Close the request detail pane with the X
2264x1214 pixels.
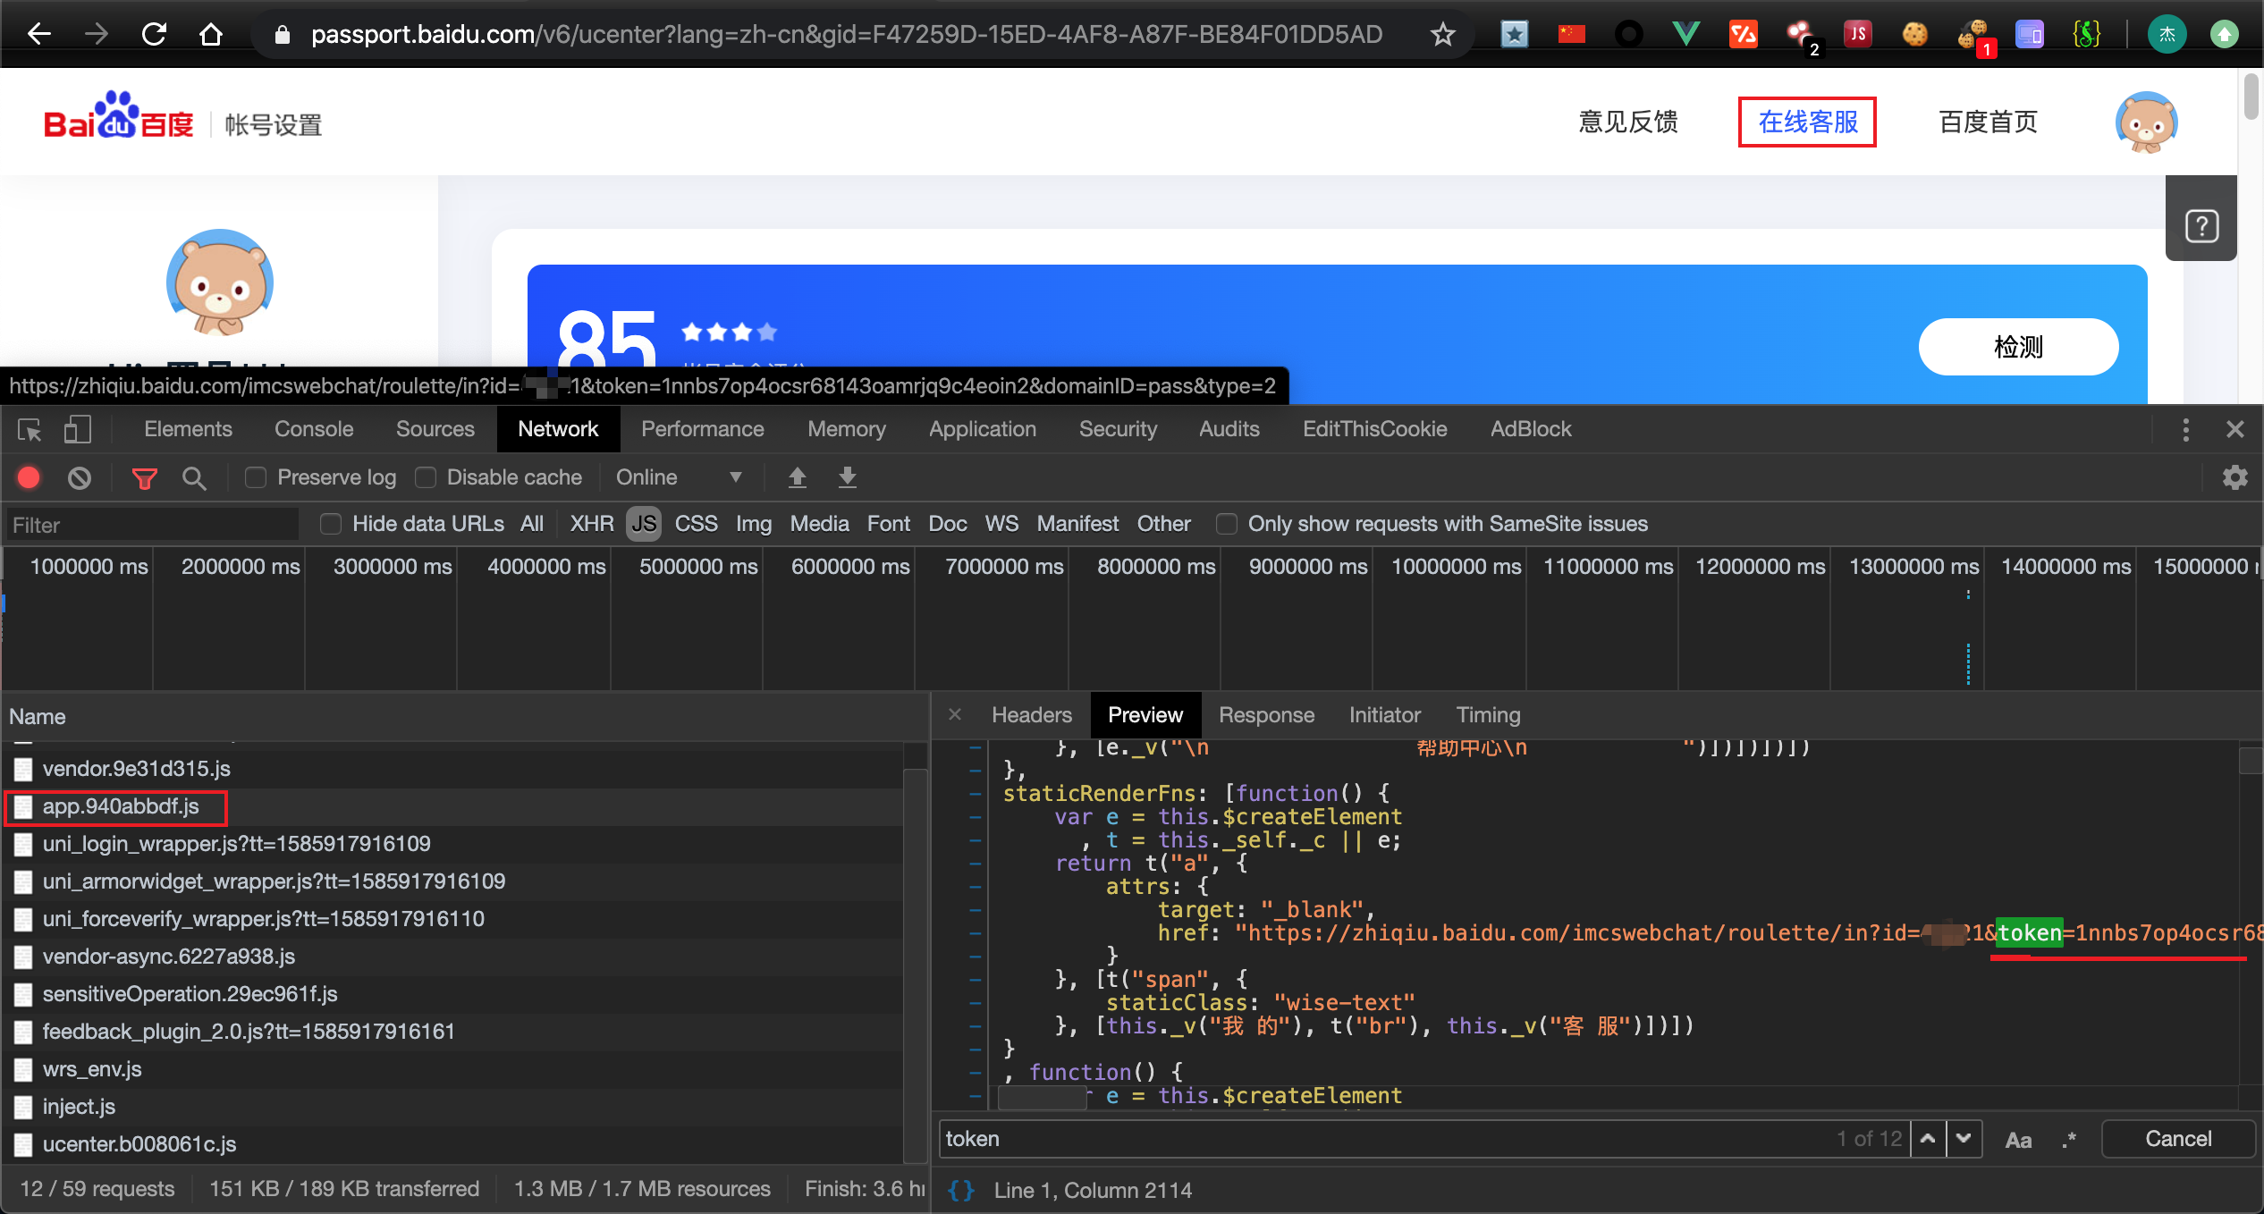click(x=954, y=714)
